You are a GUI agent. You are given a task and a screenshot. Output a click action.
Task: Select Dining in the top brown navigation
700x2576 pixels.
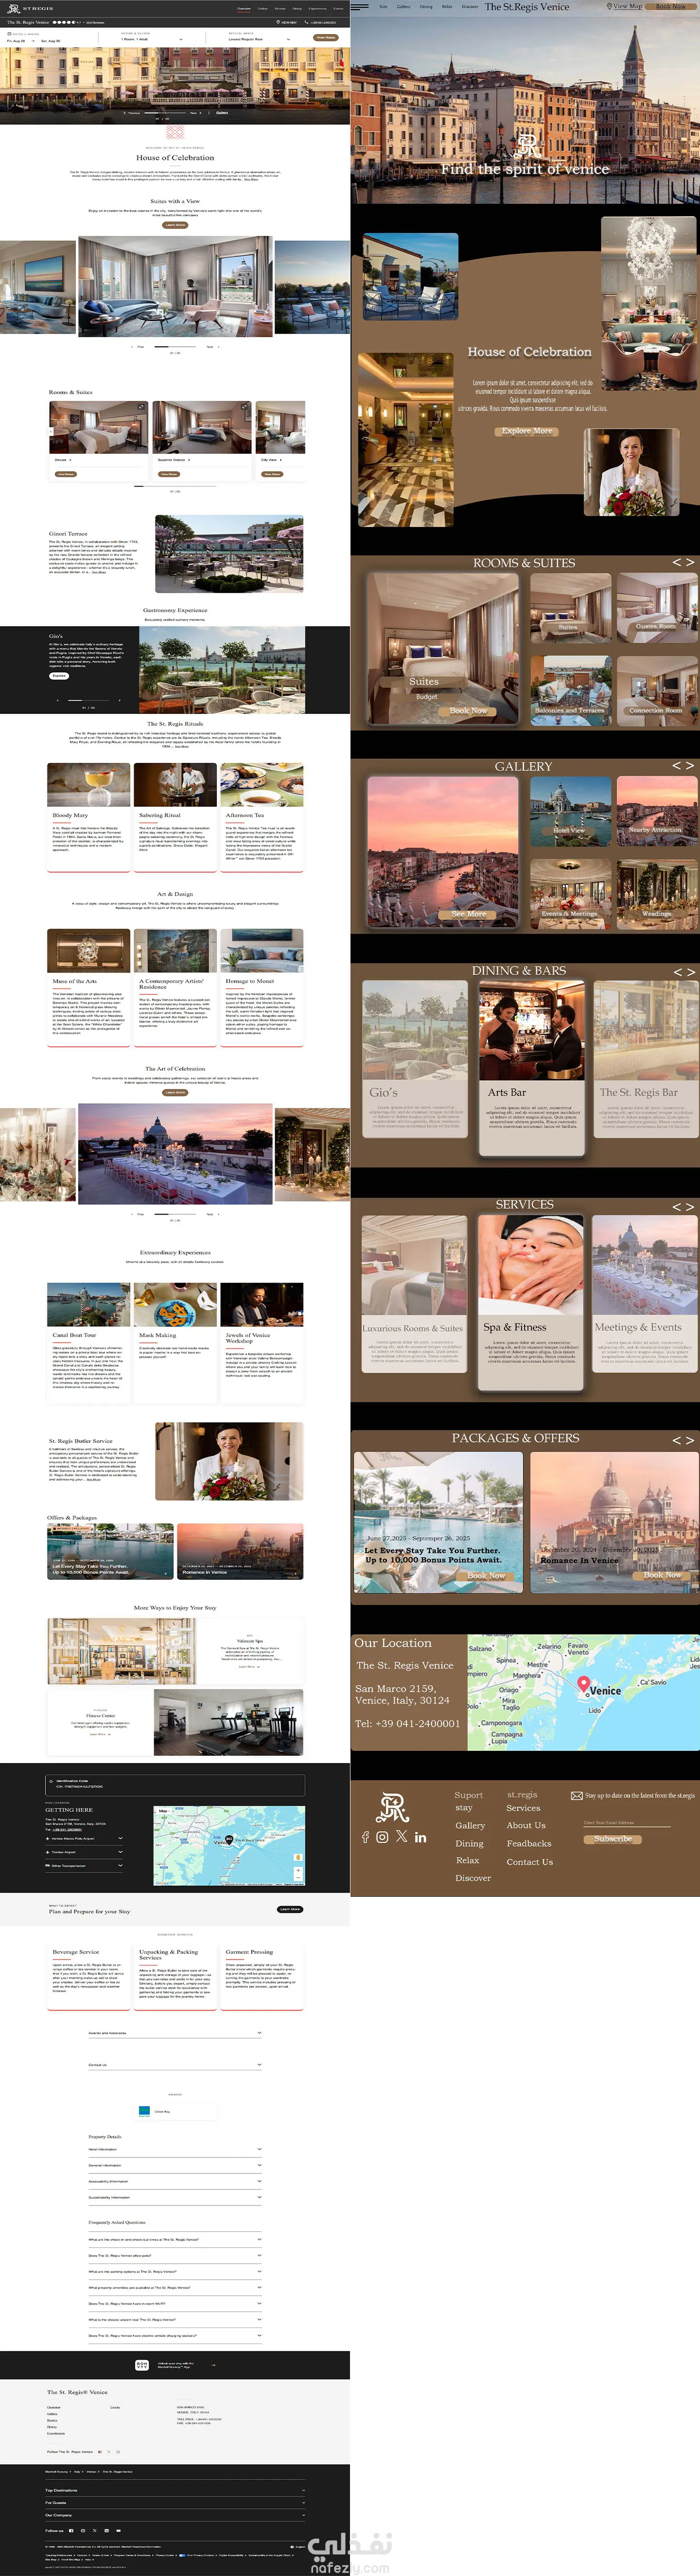click(x=426, y=6)
